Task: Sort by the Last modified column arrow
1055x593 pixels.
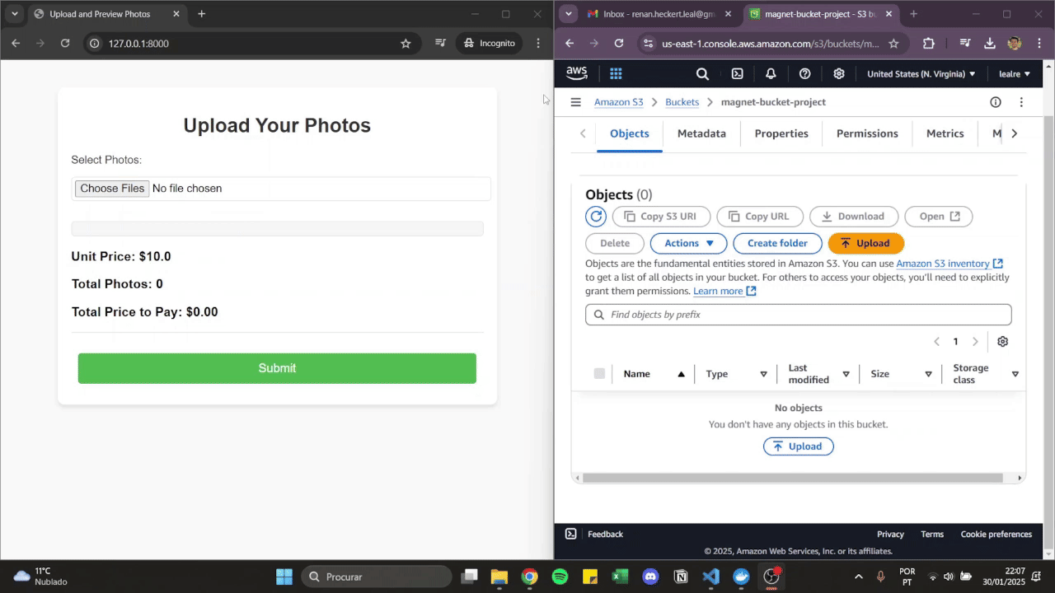Action: 846,374
